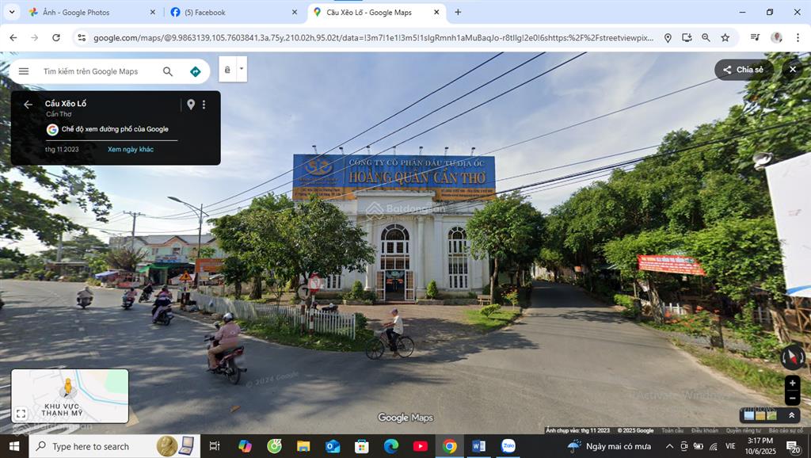
Task: Switch to the Facebook browser tab
Action: [230, 13]
